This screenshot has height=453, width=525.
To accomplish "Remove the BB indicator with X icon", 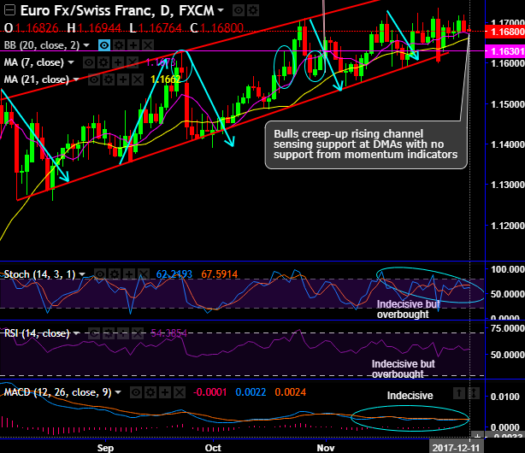I will [148, 44].
